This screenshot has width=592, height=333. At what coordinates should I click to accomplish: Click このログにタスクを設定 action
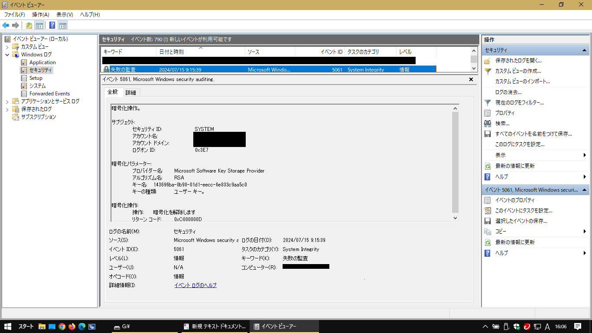[520, 144]
